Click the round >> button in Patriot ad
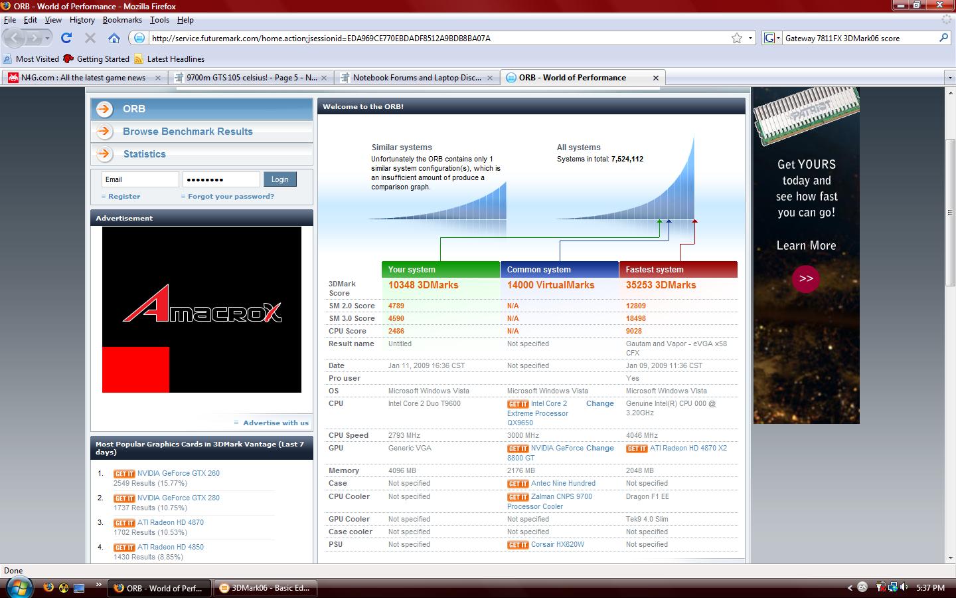 click(x=805, y=279)
